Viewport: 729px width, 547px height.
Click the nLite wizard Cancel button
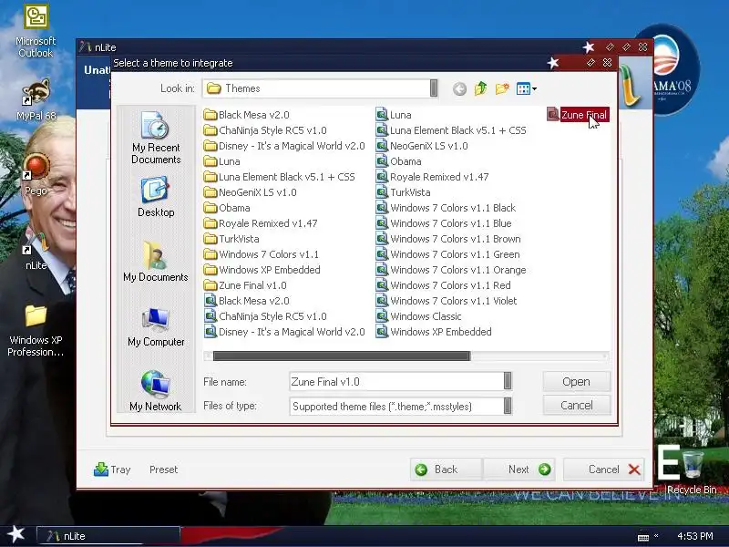tap(604, 470)
